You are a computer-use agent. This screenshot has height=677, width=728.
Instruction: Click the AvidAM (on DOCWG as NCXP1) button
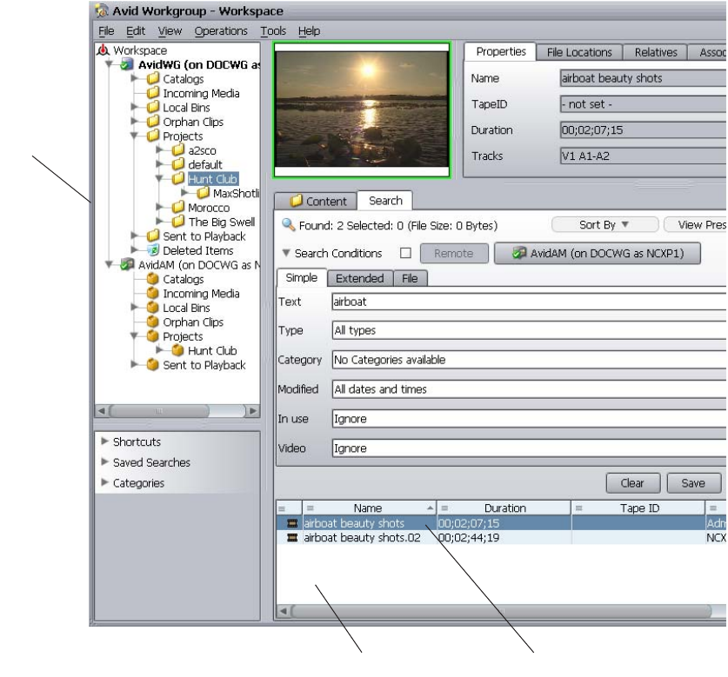pos(597,254)
